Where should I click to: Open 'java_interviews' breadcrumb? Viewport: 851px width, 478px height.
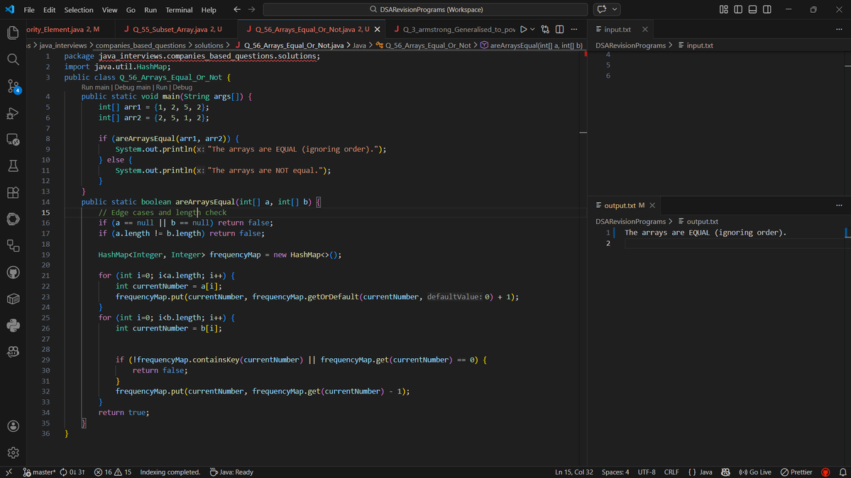(63, 45)
